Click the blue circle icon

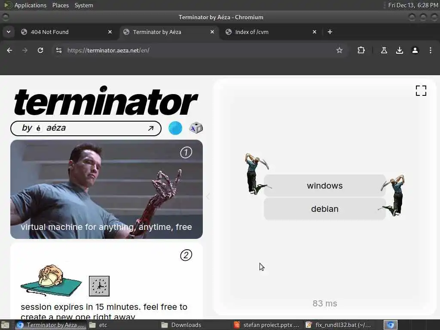pyautogui.click(x=175, y=128)
